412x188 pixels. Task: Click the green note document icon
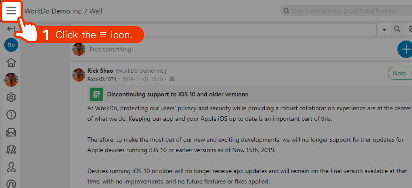96,94
